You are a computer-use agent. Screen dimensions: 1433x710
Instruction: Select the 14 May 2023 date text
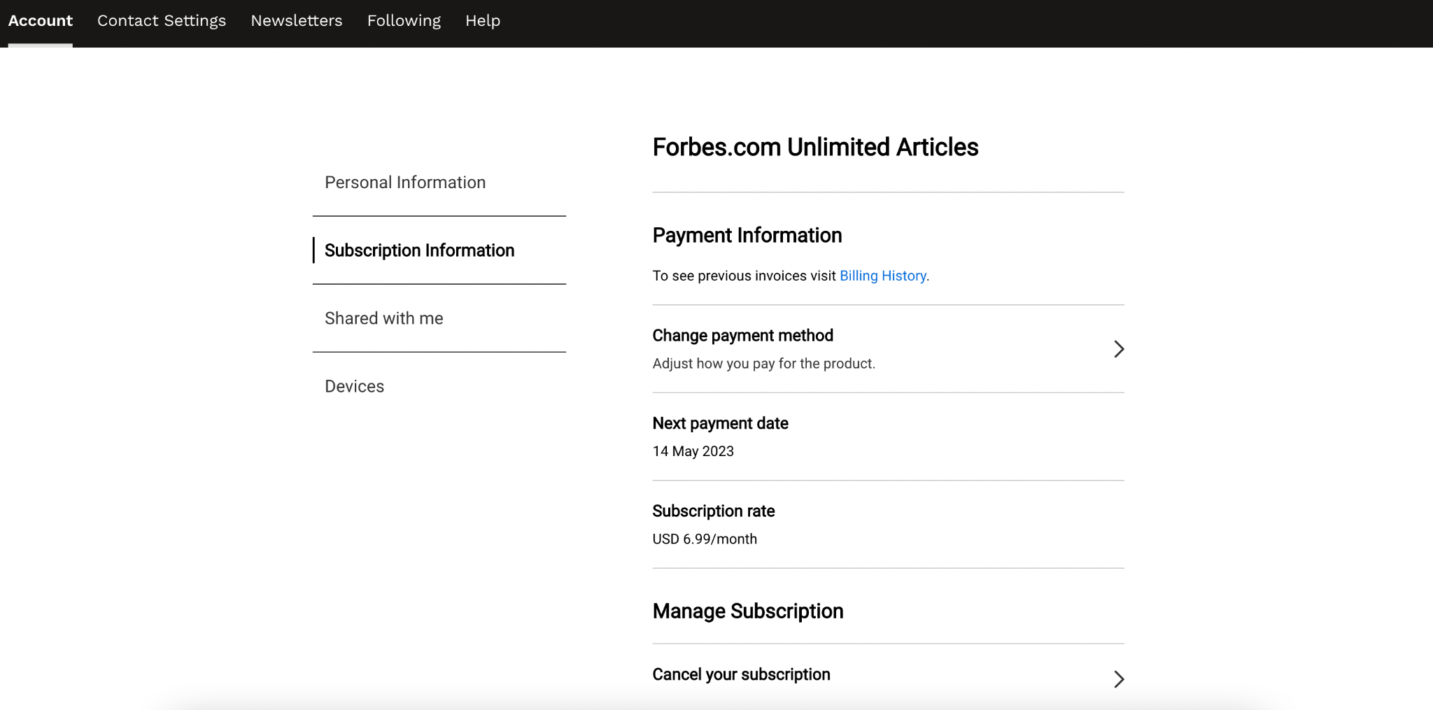[x=693, y=451]
